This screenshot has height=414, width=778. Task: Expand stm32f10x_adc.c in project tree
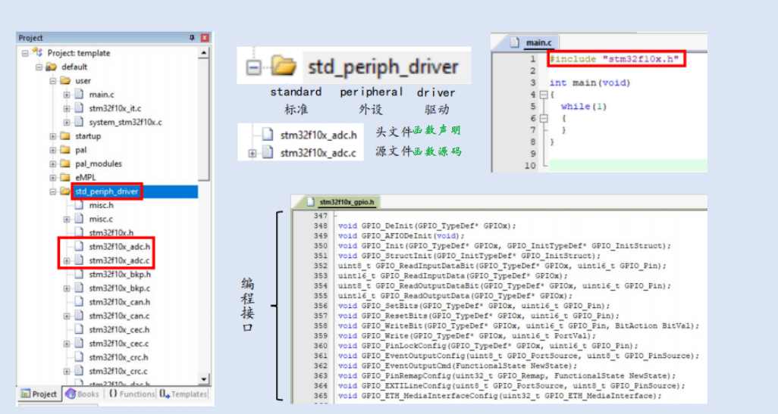(67, 260)
